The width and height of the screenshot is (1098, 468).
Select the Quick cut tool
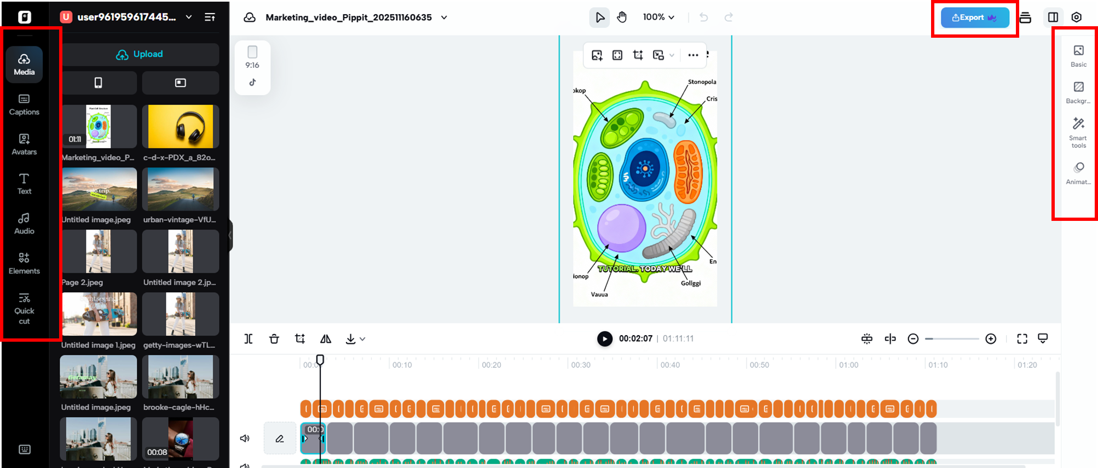pos(24,308)
